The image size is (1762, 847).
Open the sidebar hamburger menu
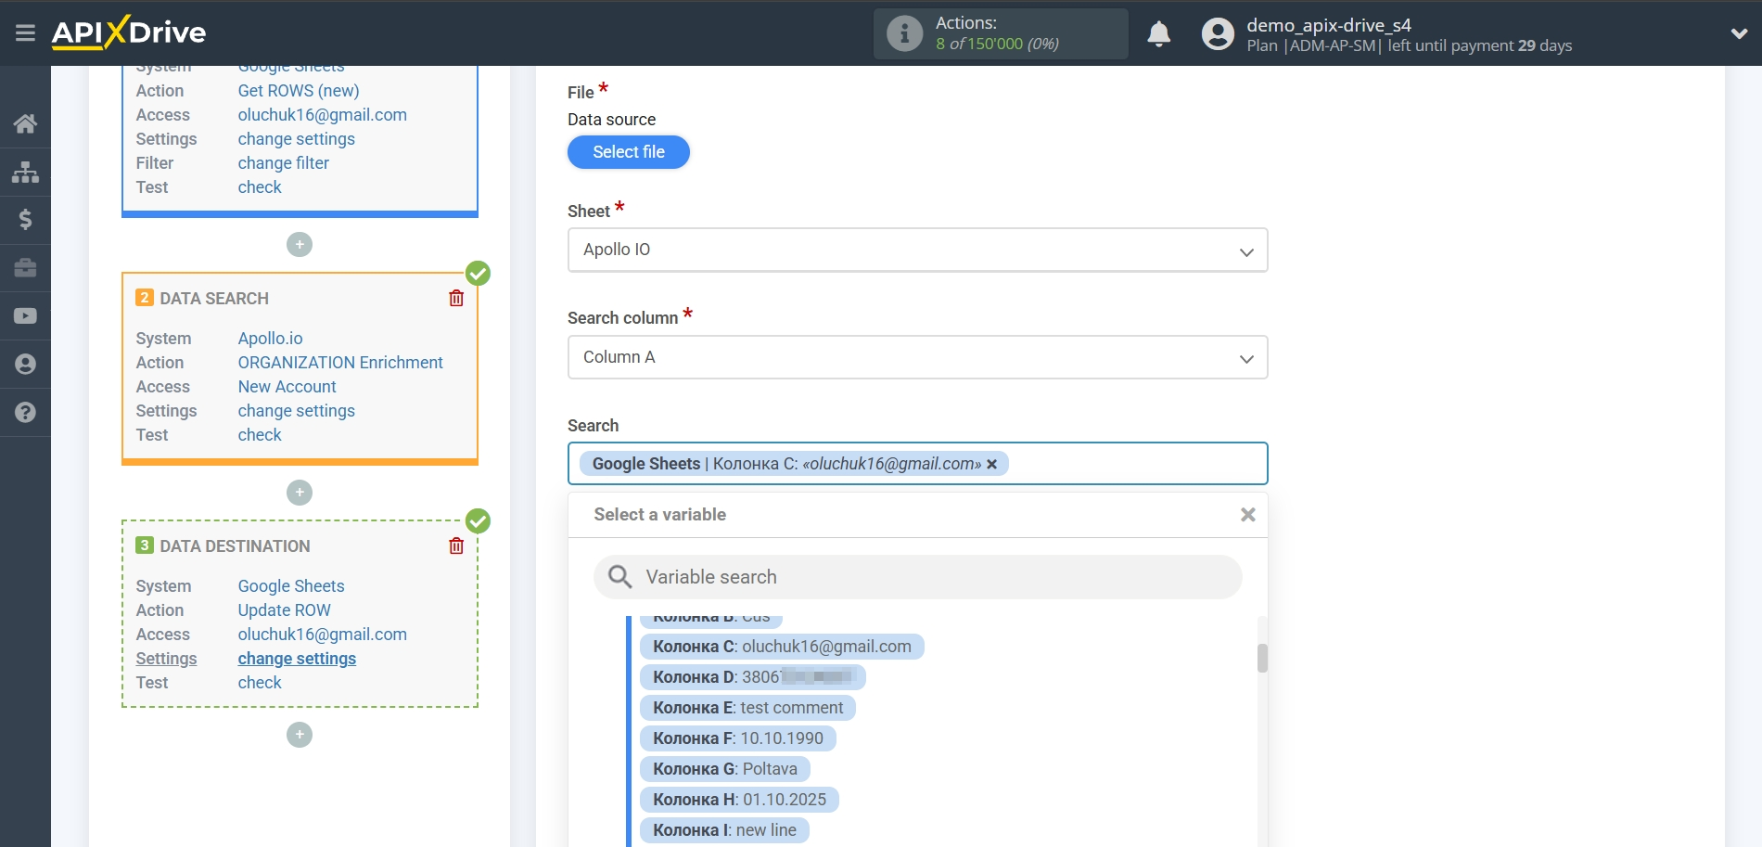click(25, 32)
